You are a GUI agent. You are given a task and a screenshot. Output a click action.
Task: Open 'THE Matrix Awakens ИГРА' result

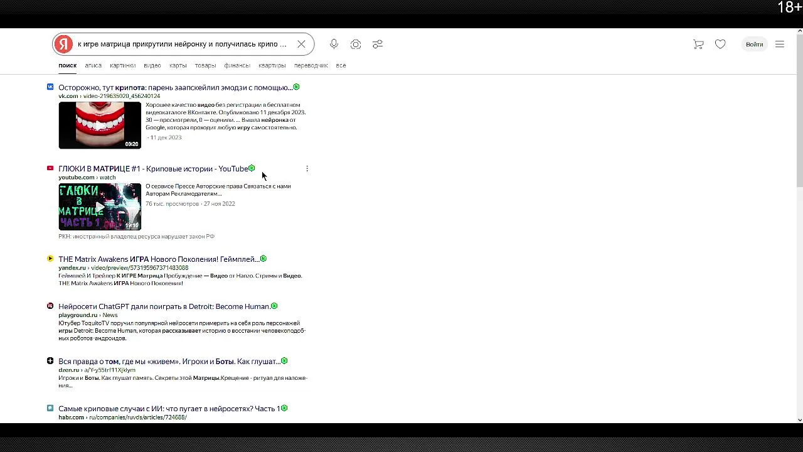pyautogui.click(x=159, y=259)
